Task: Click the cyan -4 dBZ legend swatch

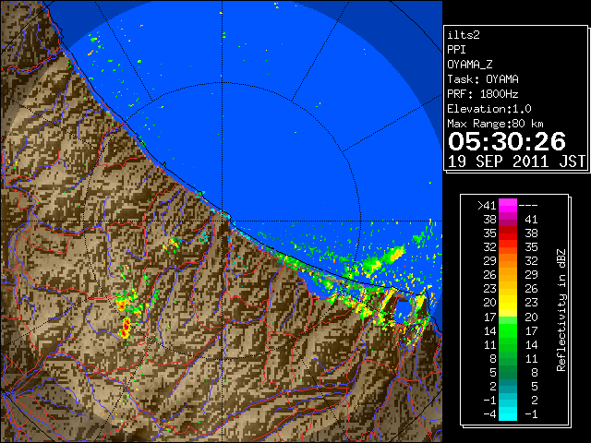Action: coord(508,413)
